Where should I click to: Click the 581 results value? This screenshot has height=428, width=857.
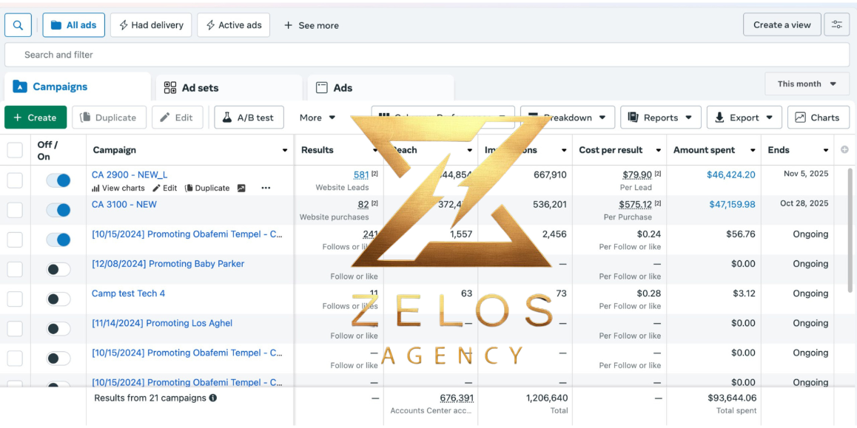click(361, 174)
